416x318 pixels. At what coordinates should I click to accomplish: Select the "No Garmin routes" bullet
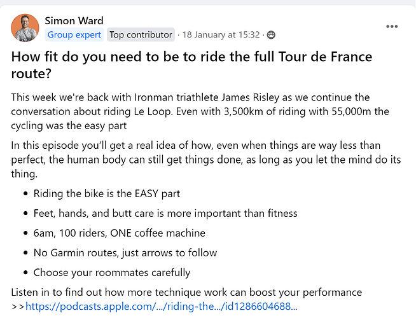click(125, 252)
